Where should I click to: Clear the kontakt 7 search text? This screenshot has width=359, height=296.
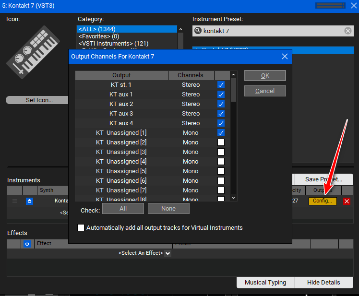point(348,31)
